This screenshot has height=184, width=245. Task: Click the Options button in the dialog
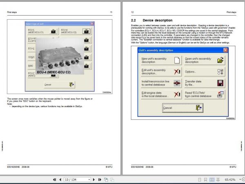point(205,72)
